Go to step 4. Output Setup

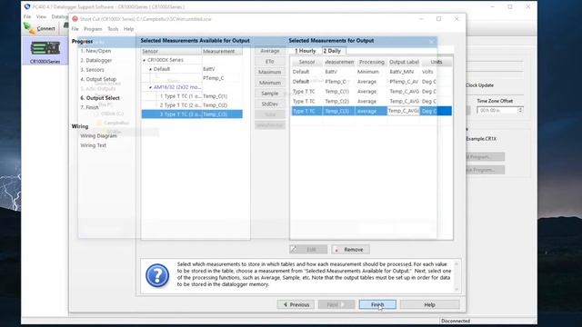click(98, 79)
